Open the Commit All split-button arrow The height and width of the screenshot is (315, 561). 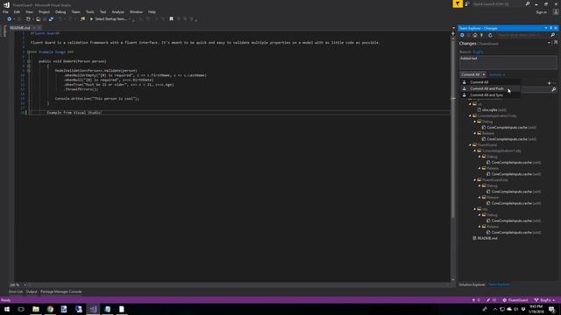tap(483, 74)
